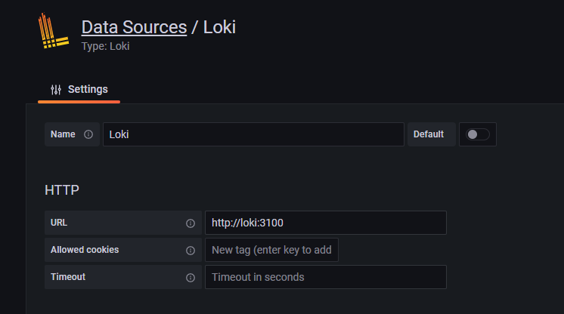Click the Allowed cookies label

pyautogui.click(x=85, y=250)
